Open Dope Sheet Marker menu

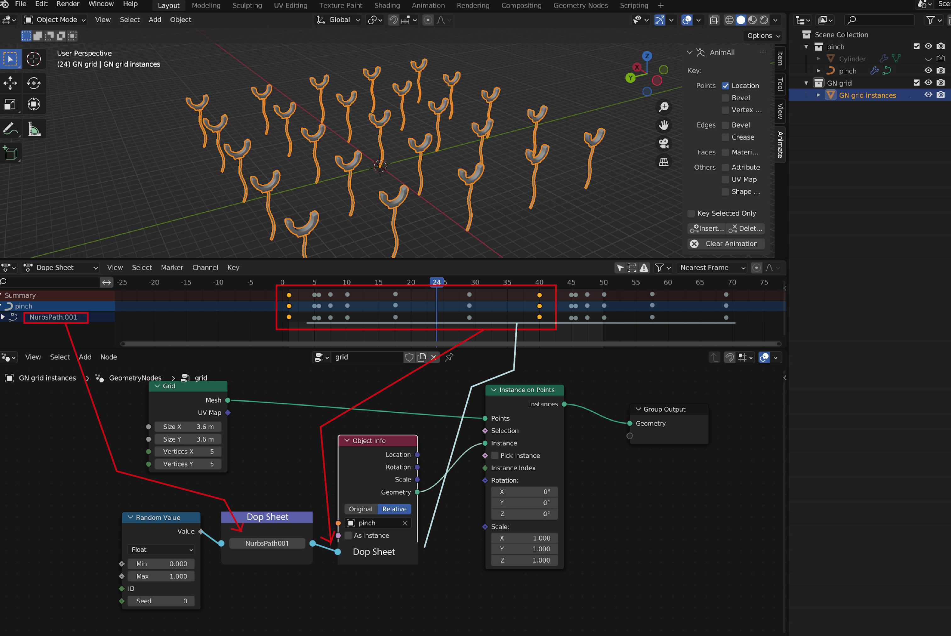click(172, 268)
